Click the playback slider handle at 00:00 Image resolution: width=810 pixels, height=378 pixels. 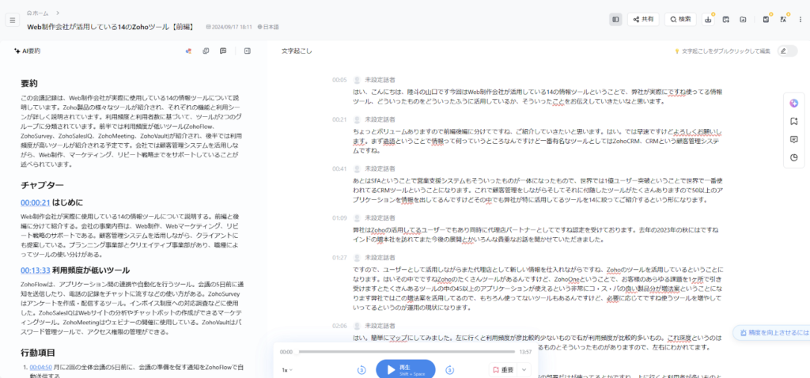297,352
